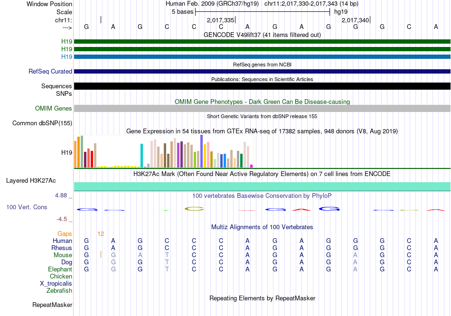The height and width of the screenshot is (316, 451).
Task: Click the teal H3K27Ac signal bar
Action: click(262, 186)
